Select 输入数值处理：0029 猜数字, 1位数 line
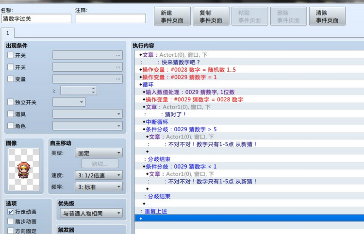The height and width of the screenshot is (234, 364). click(249, 92)
